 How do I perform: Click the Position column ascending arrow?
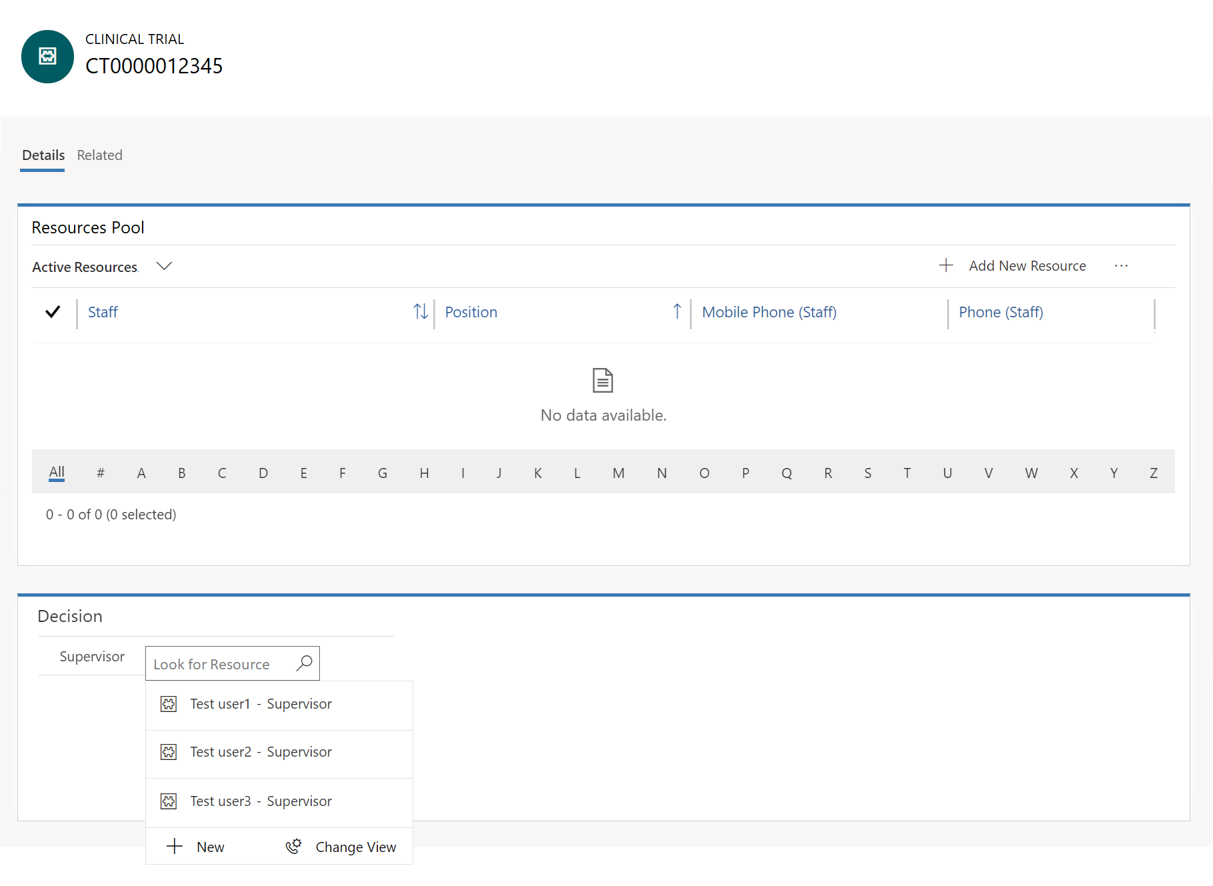pos(676,311)
